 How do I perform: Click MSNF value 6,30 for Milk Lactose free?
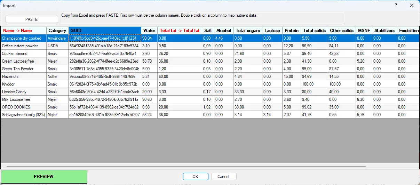click(x=364, y=99)
